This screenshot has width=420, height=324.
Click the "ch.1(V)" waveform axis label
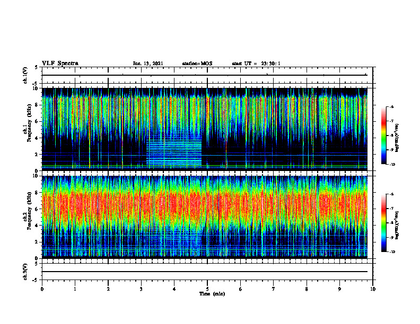pos(25,75)
